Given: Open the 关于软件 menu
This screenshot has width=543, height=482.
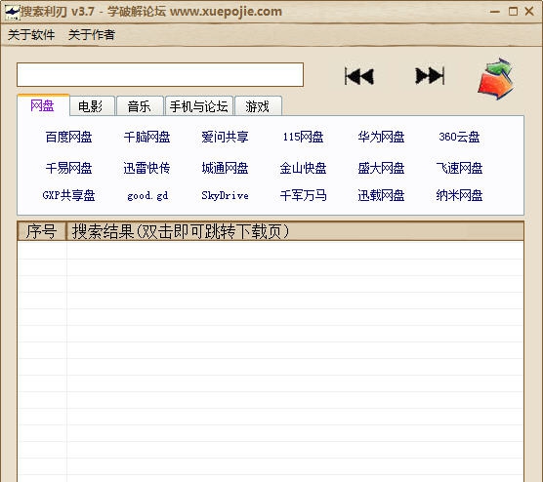Looking at the screenshot, I should click(31, 34).
